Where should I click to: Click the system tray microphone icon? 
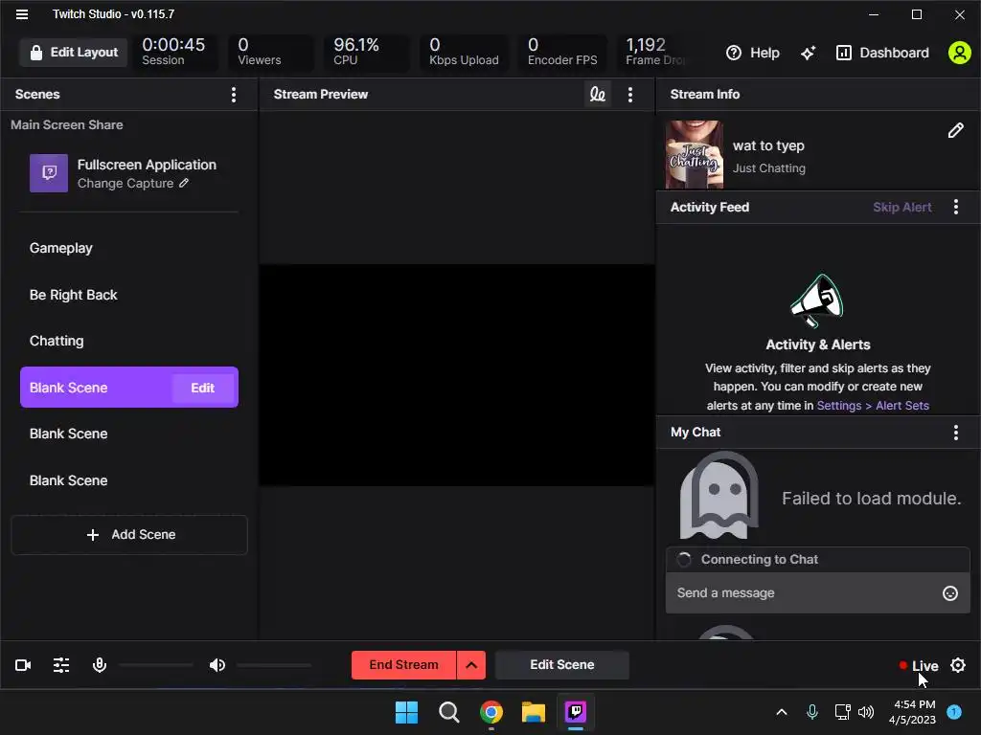[812, 712]
